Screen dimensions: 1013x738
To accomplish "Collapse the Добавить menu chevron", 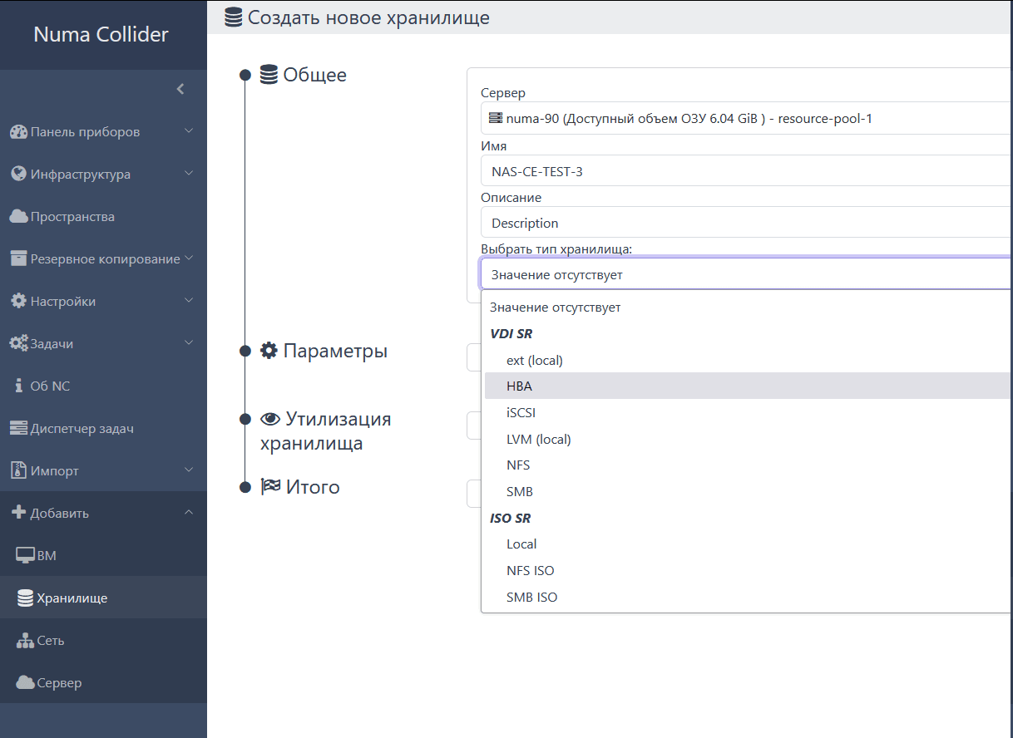I will click(x=189, y=513).
